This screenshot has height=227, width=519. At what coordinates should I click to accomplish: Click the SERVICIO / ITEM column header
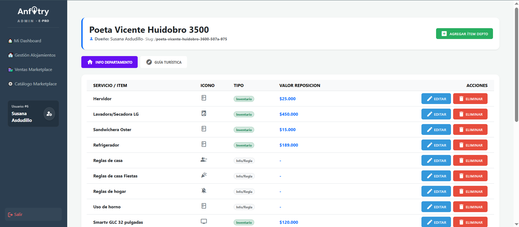pos(110,86)
